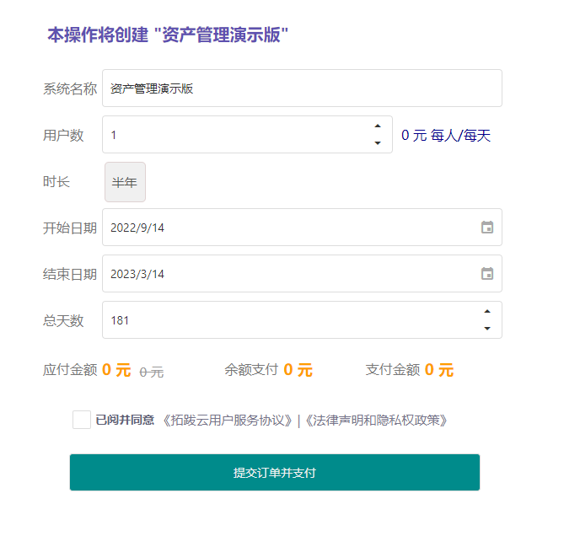The width and height of the screenshot is (564, 536).
Task: Focus the 系统名称 text field
Action: click(302, 88)
